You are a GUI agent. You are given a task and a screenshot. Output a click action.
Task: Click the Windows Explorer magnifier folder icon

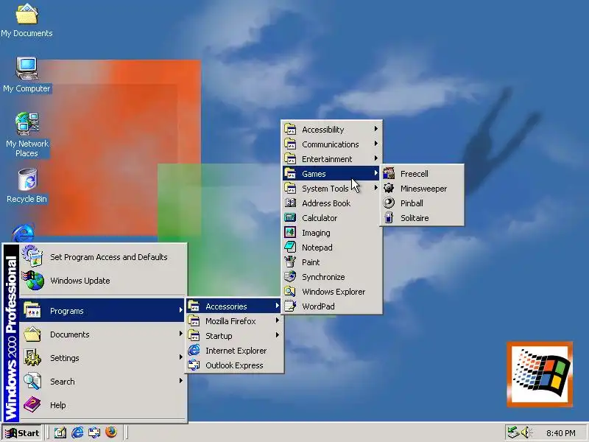(290, 291)
